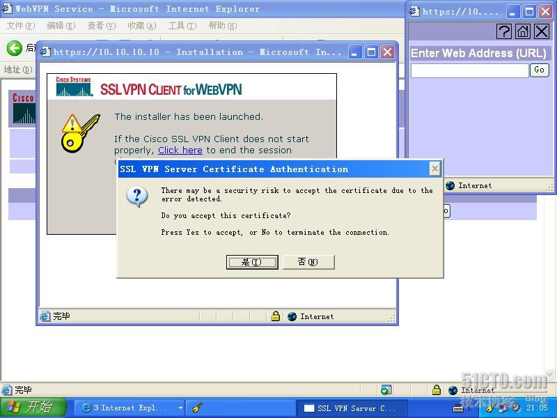
Task: Click the 21:05 clock in the system tray
Action: [537, 408]
